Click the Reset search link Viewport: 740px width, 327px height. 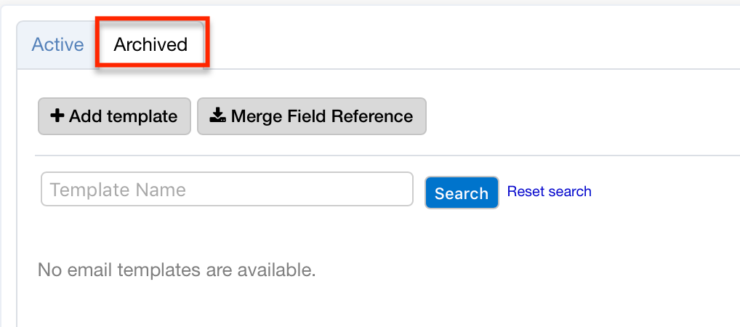(x=549, y=191)
